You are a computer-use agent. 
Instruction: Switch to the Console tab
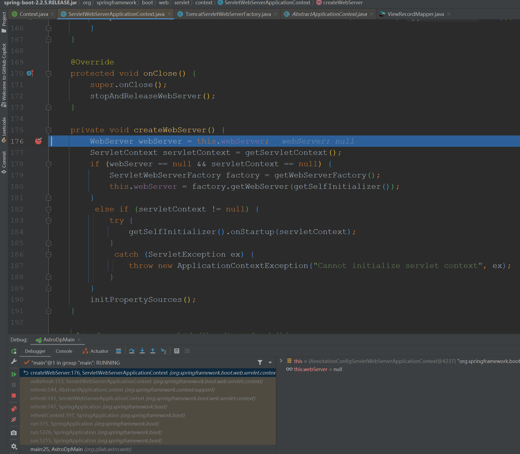64,351
